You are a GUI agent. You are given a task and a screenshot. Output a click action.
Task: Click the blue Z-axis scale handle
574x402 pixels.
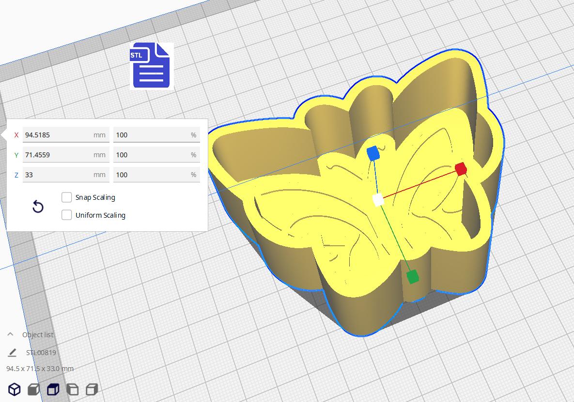pyautogui.click(x=373, y=153)
